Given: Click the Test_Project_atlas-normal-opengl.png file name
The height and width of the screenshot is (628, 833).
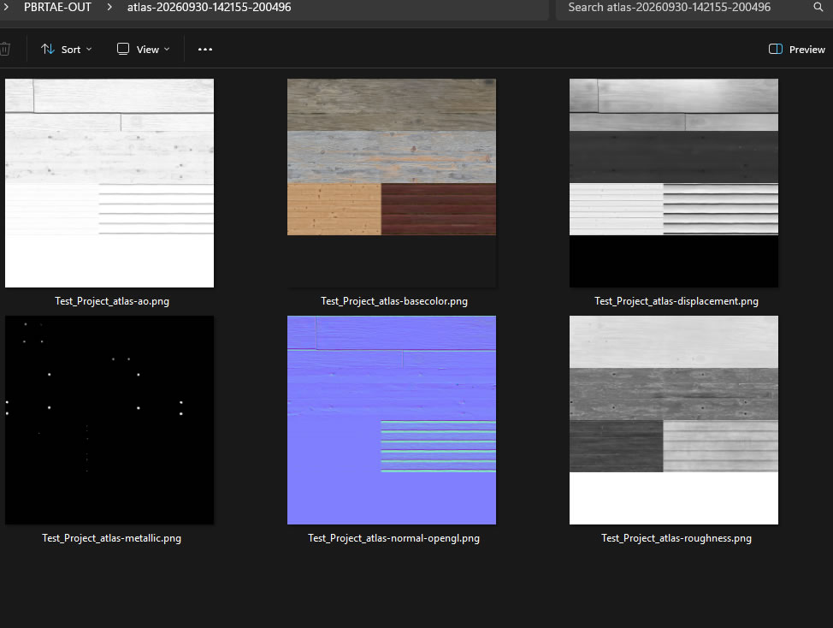Looking at the screenshot, I should [393, 538].
